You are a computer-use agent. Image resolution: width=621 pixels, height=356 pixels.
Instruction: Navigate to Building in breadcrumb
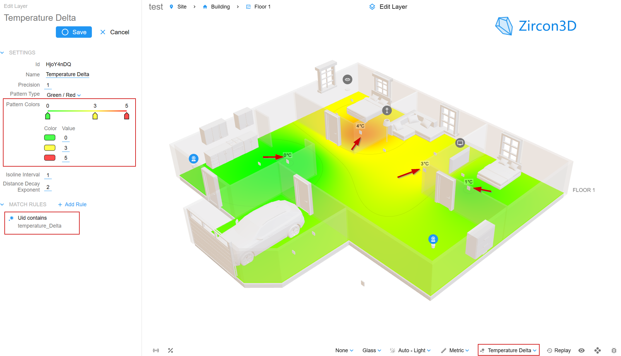(x=220, y=7)
